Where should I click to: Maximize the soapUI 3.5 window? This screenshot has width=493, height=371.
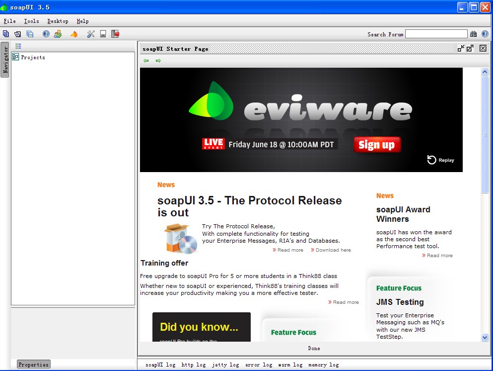click(474, 7)
